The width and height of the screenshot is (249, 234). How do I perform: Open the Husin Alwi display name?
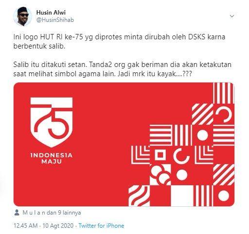click(51, 13)
